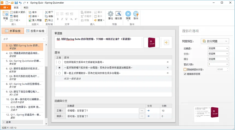Screen dimensions: 235x130
Task: Click the bulleted list icon
Action: point(58,14)
